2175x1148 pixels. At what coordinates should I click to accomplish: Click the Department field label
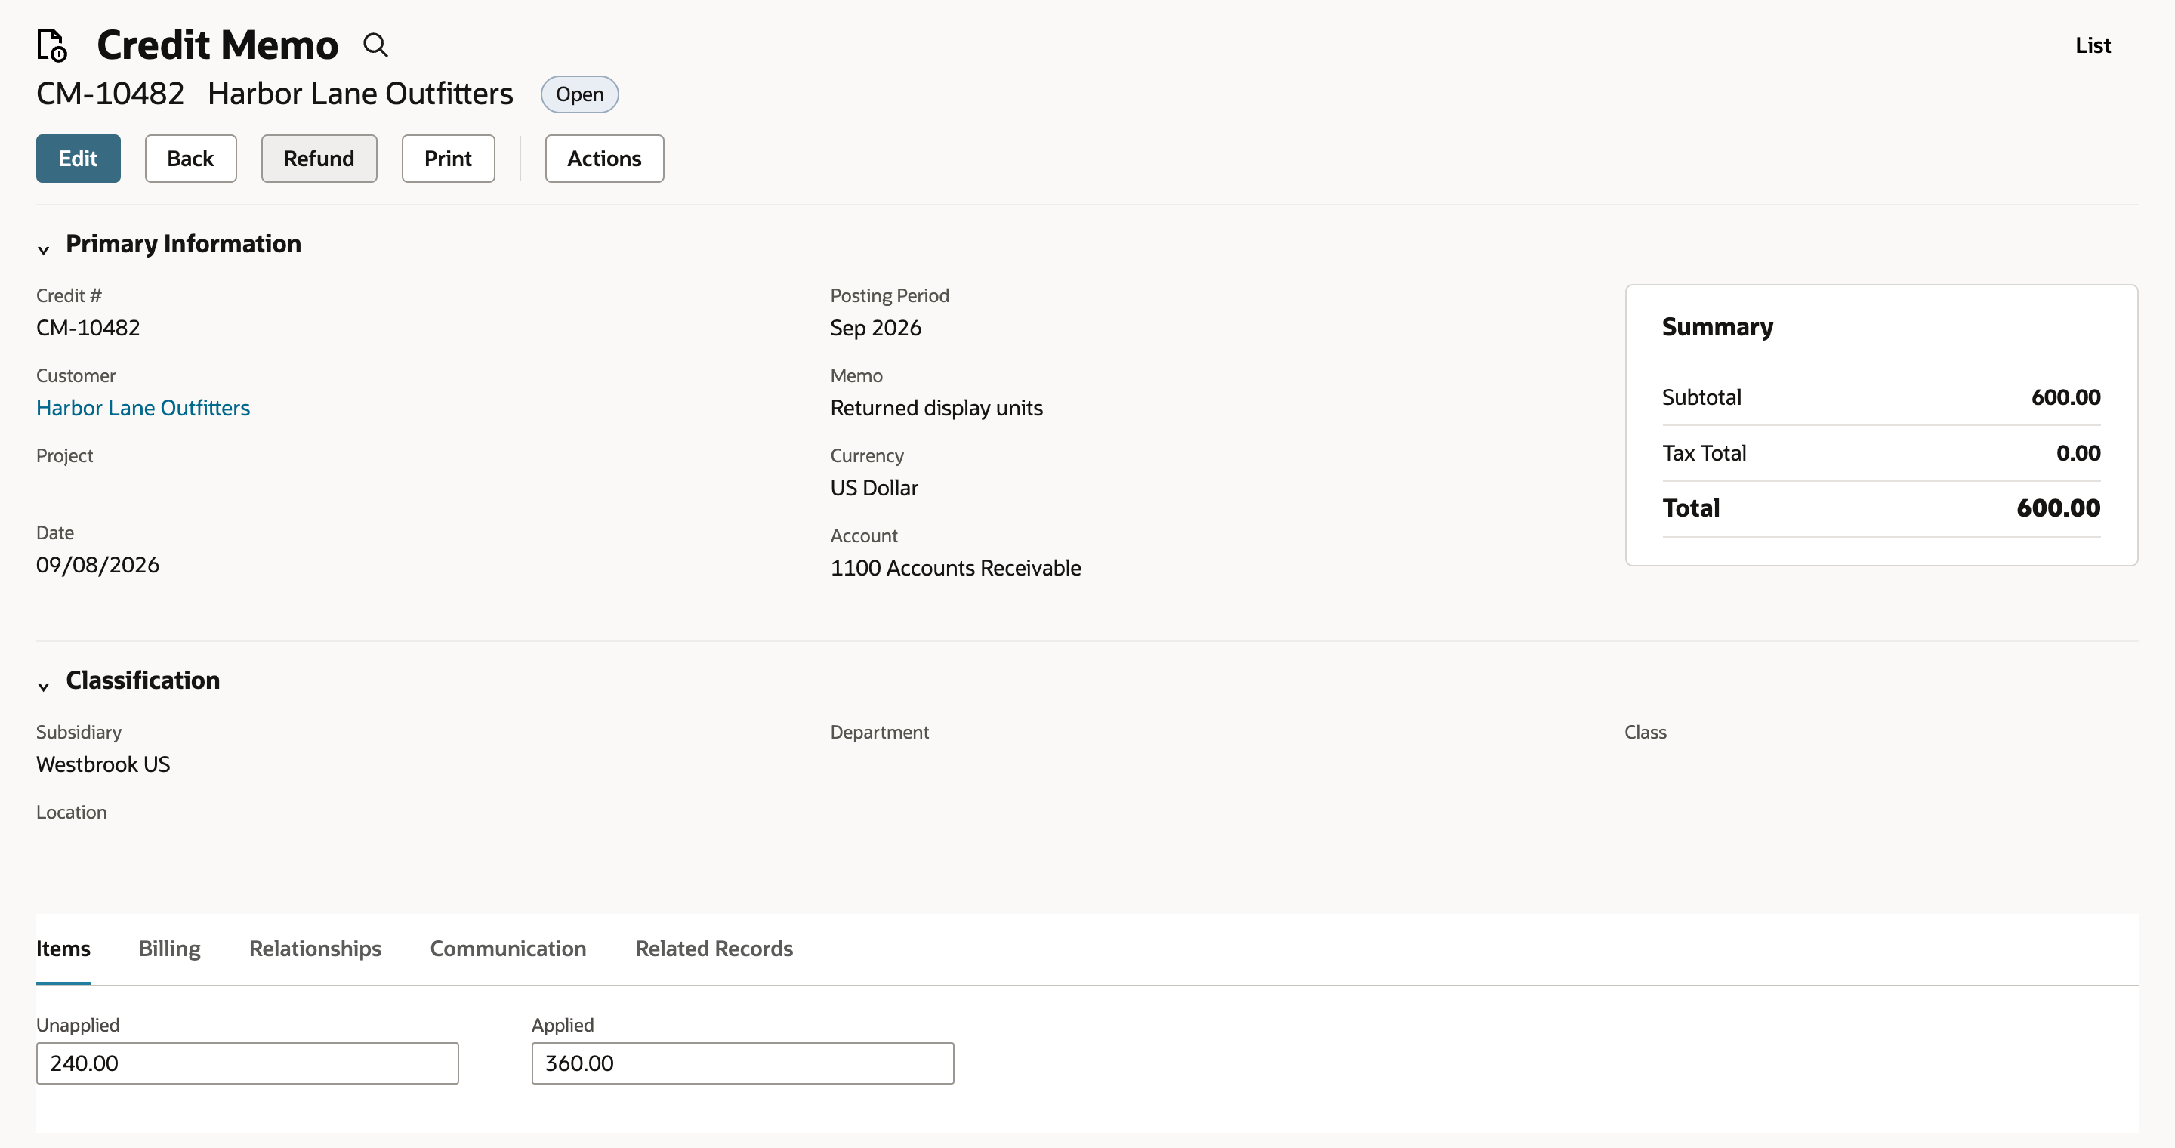[x=880, y=732]
